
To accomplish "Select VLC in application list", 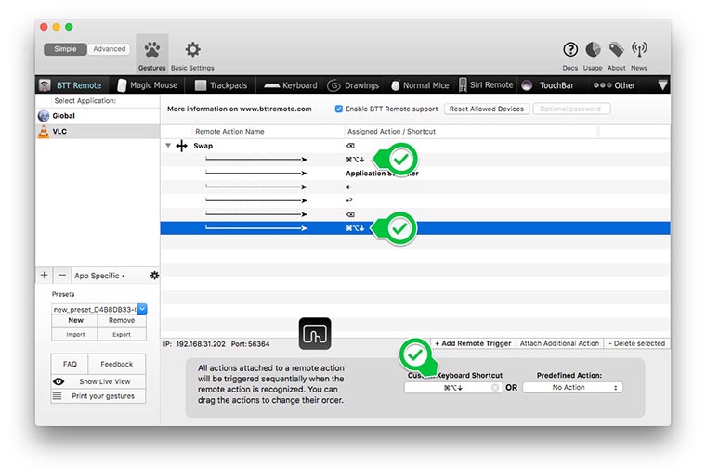I will pyautogui.click(x=98, y=132).
